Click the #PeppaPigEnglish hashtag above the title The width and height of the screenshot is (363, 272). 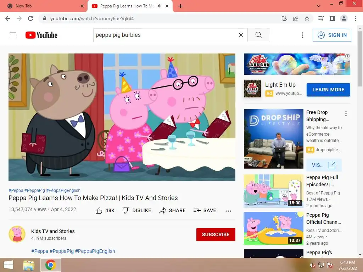click(63, 190)
